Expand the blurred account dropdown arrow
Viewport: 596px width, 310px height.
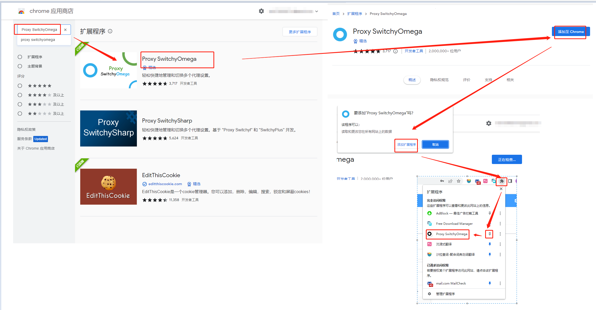(x=317, y=11)
